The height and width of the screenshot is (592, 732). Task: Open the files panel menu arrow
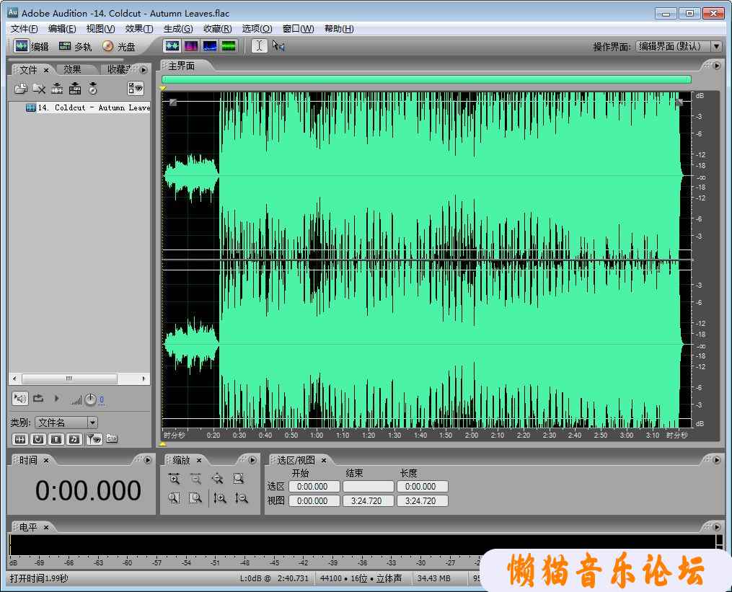[144, 69]
